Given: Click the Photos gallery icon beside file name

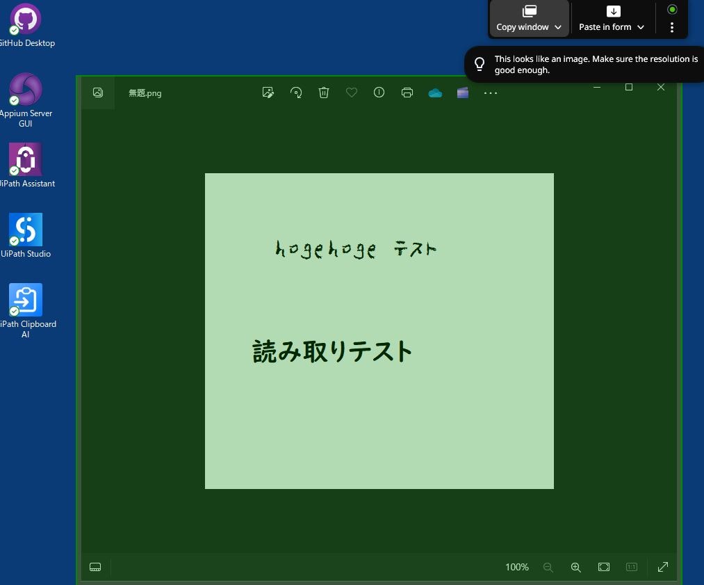Looking at the screenshot, I should click(98, 93).
